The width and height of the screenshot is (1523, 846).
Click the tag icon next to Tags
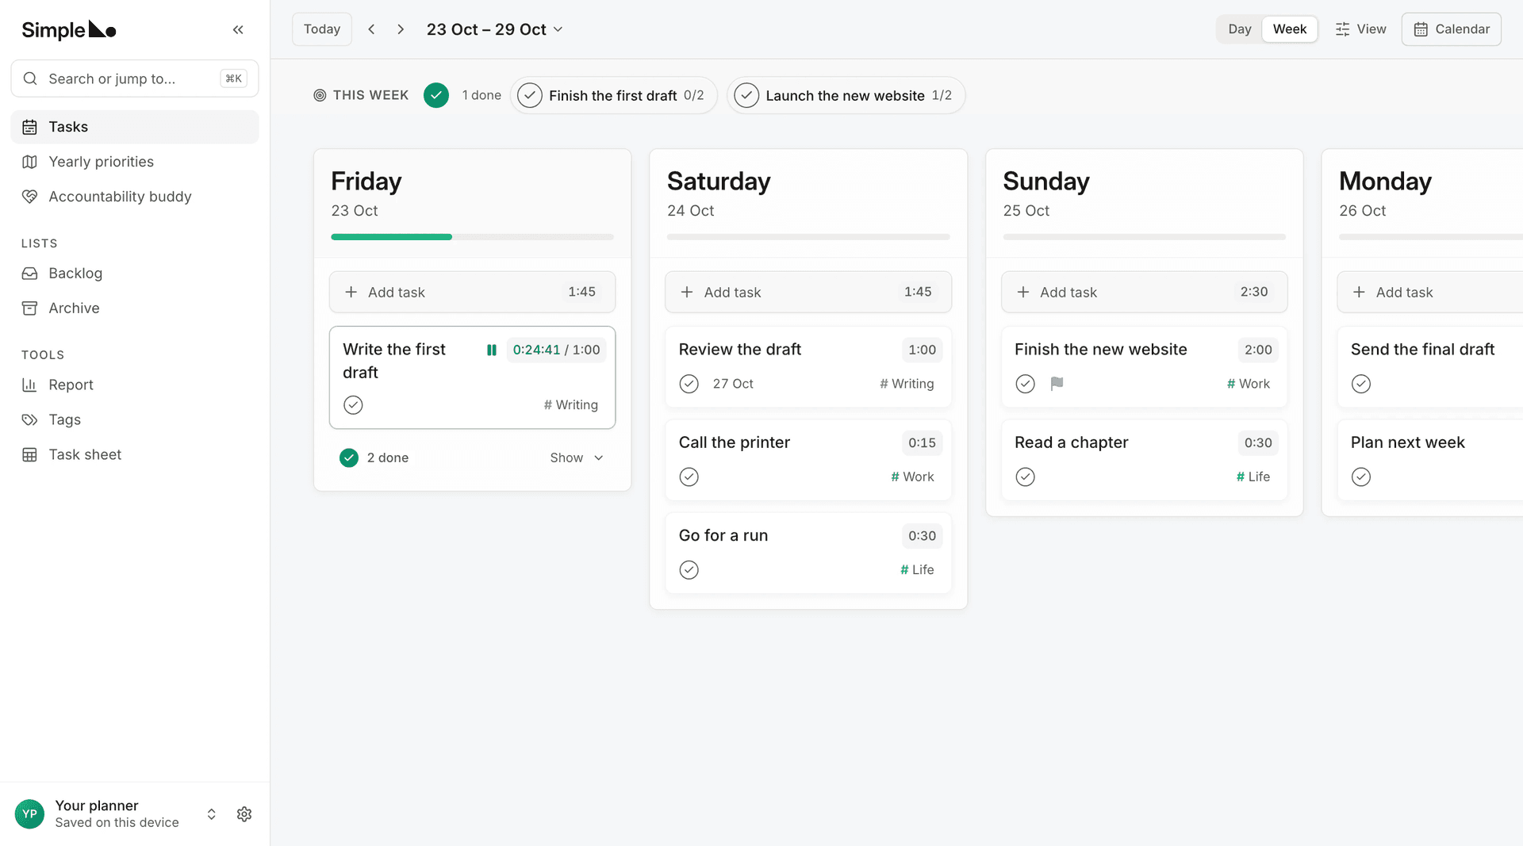(30, 419)
